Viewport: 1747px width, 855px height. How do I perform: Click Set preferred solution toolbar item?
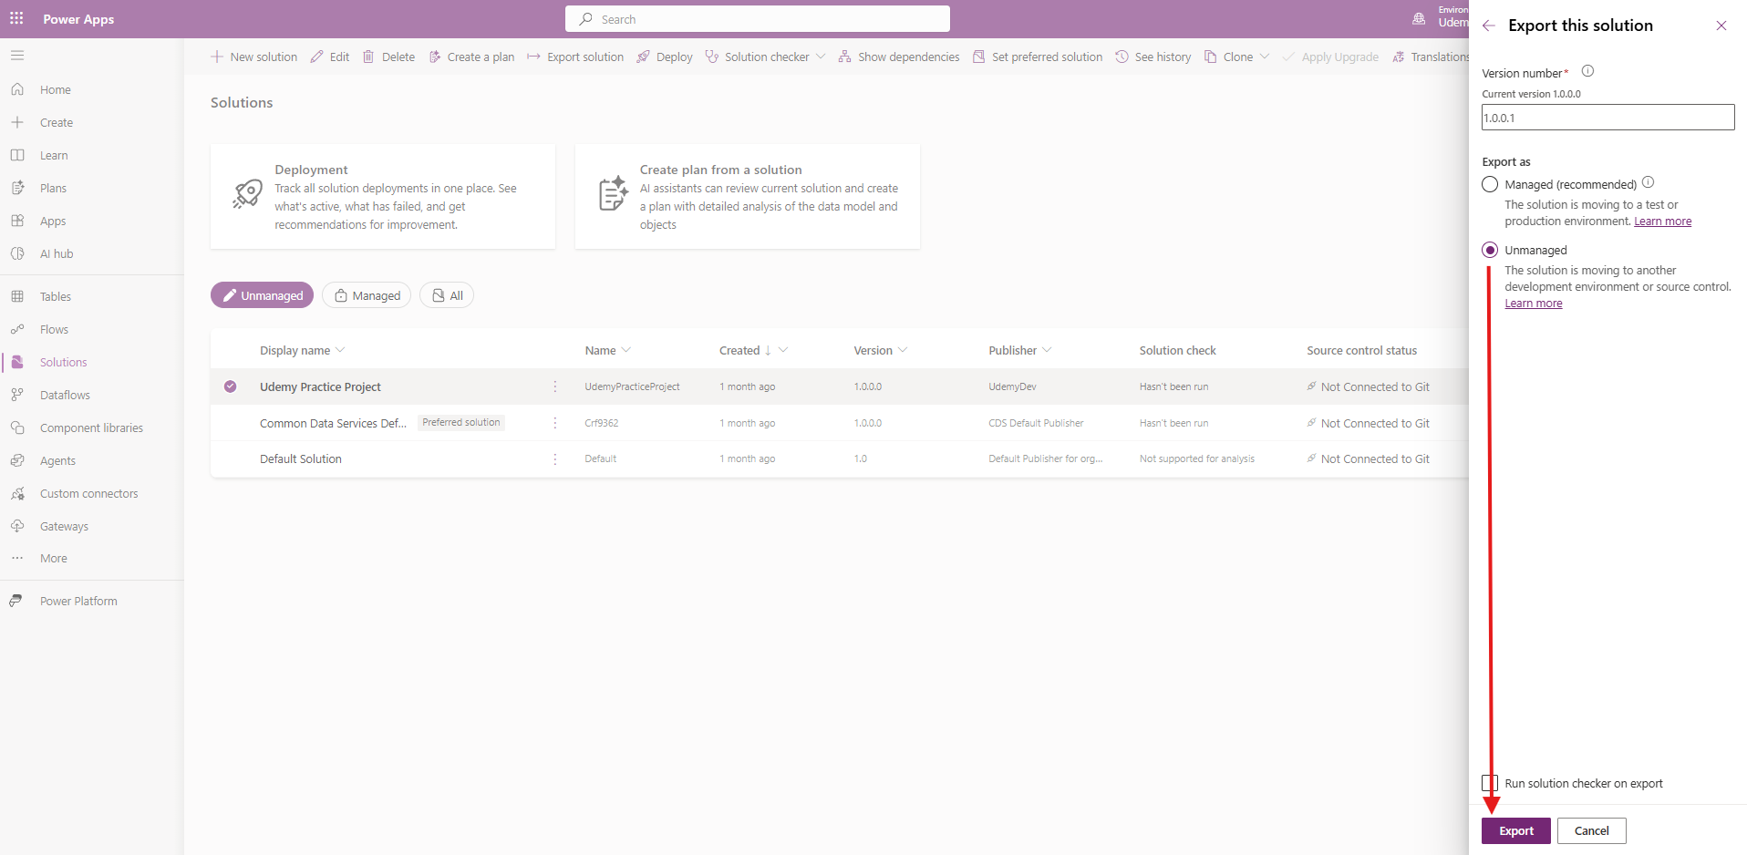click(x=1038, y=57)
